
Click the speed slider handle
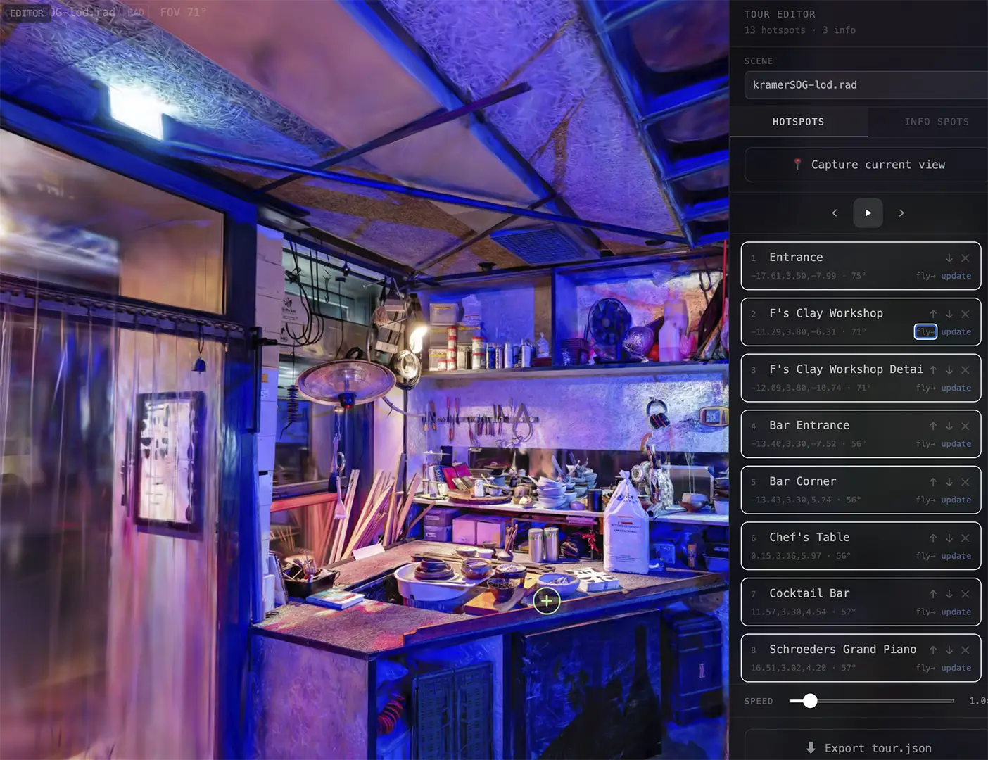[x=810, y=701]
